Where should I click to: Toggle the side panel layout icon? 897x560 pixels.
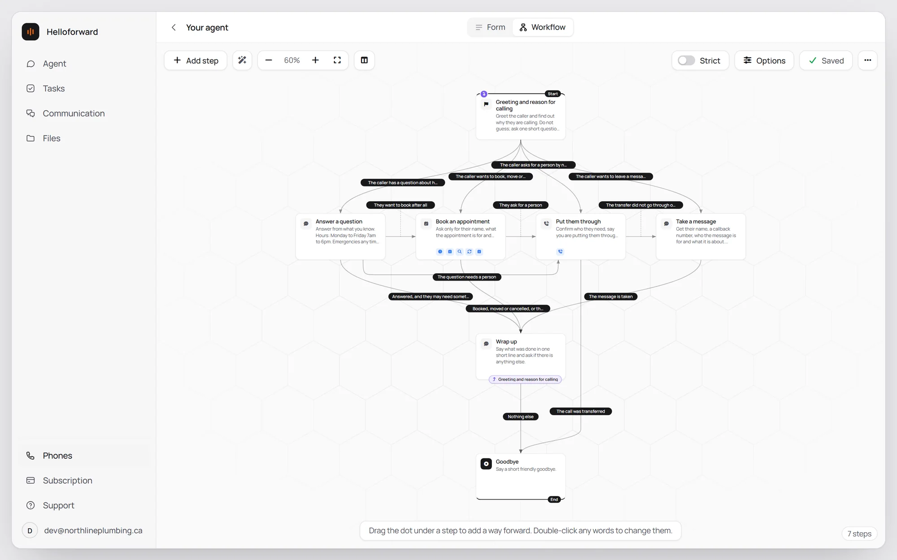point(364,60)
